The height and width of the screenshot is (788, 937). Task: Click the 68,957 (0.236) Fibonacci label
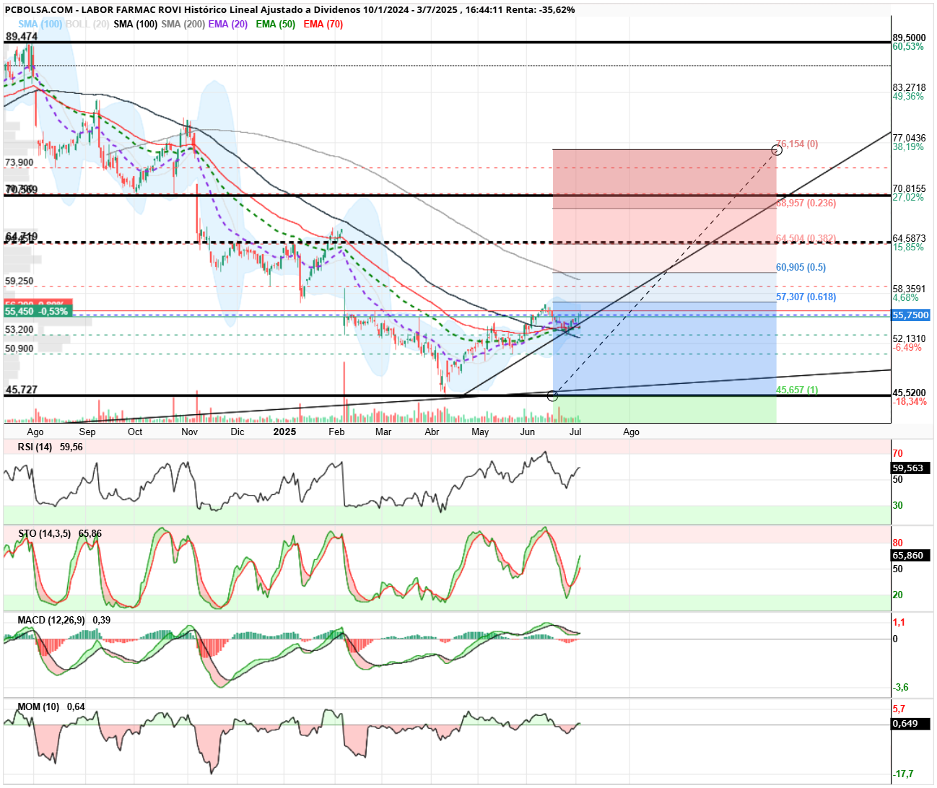pos(806,203)
